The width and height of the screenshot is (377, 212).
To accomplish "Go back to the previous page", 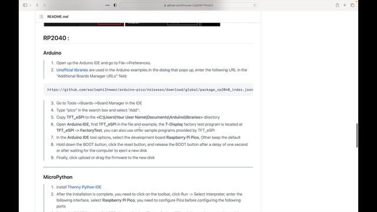I will (37, 5).
